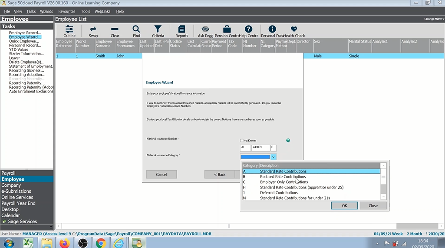Expand the National Insurance Category dropdown
This screenshot has height=248, width=445.
pos(274,157)
